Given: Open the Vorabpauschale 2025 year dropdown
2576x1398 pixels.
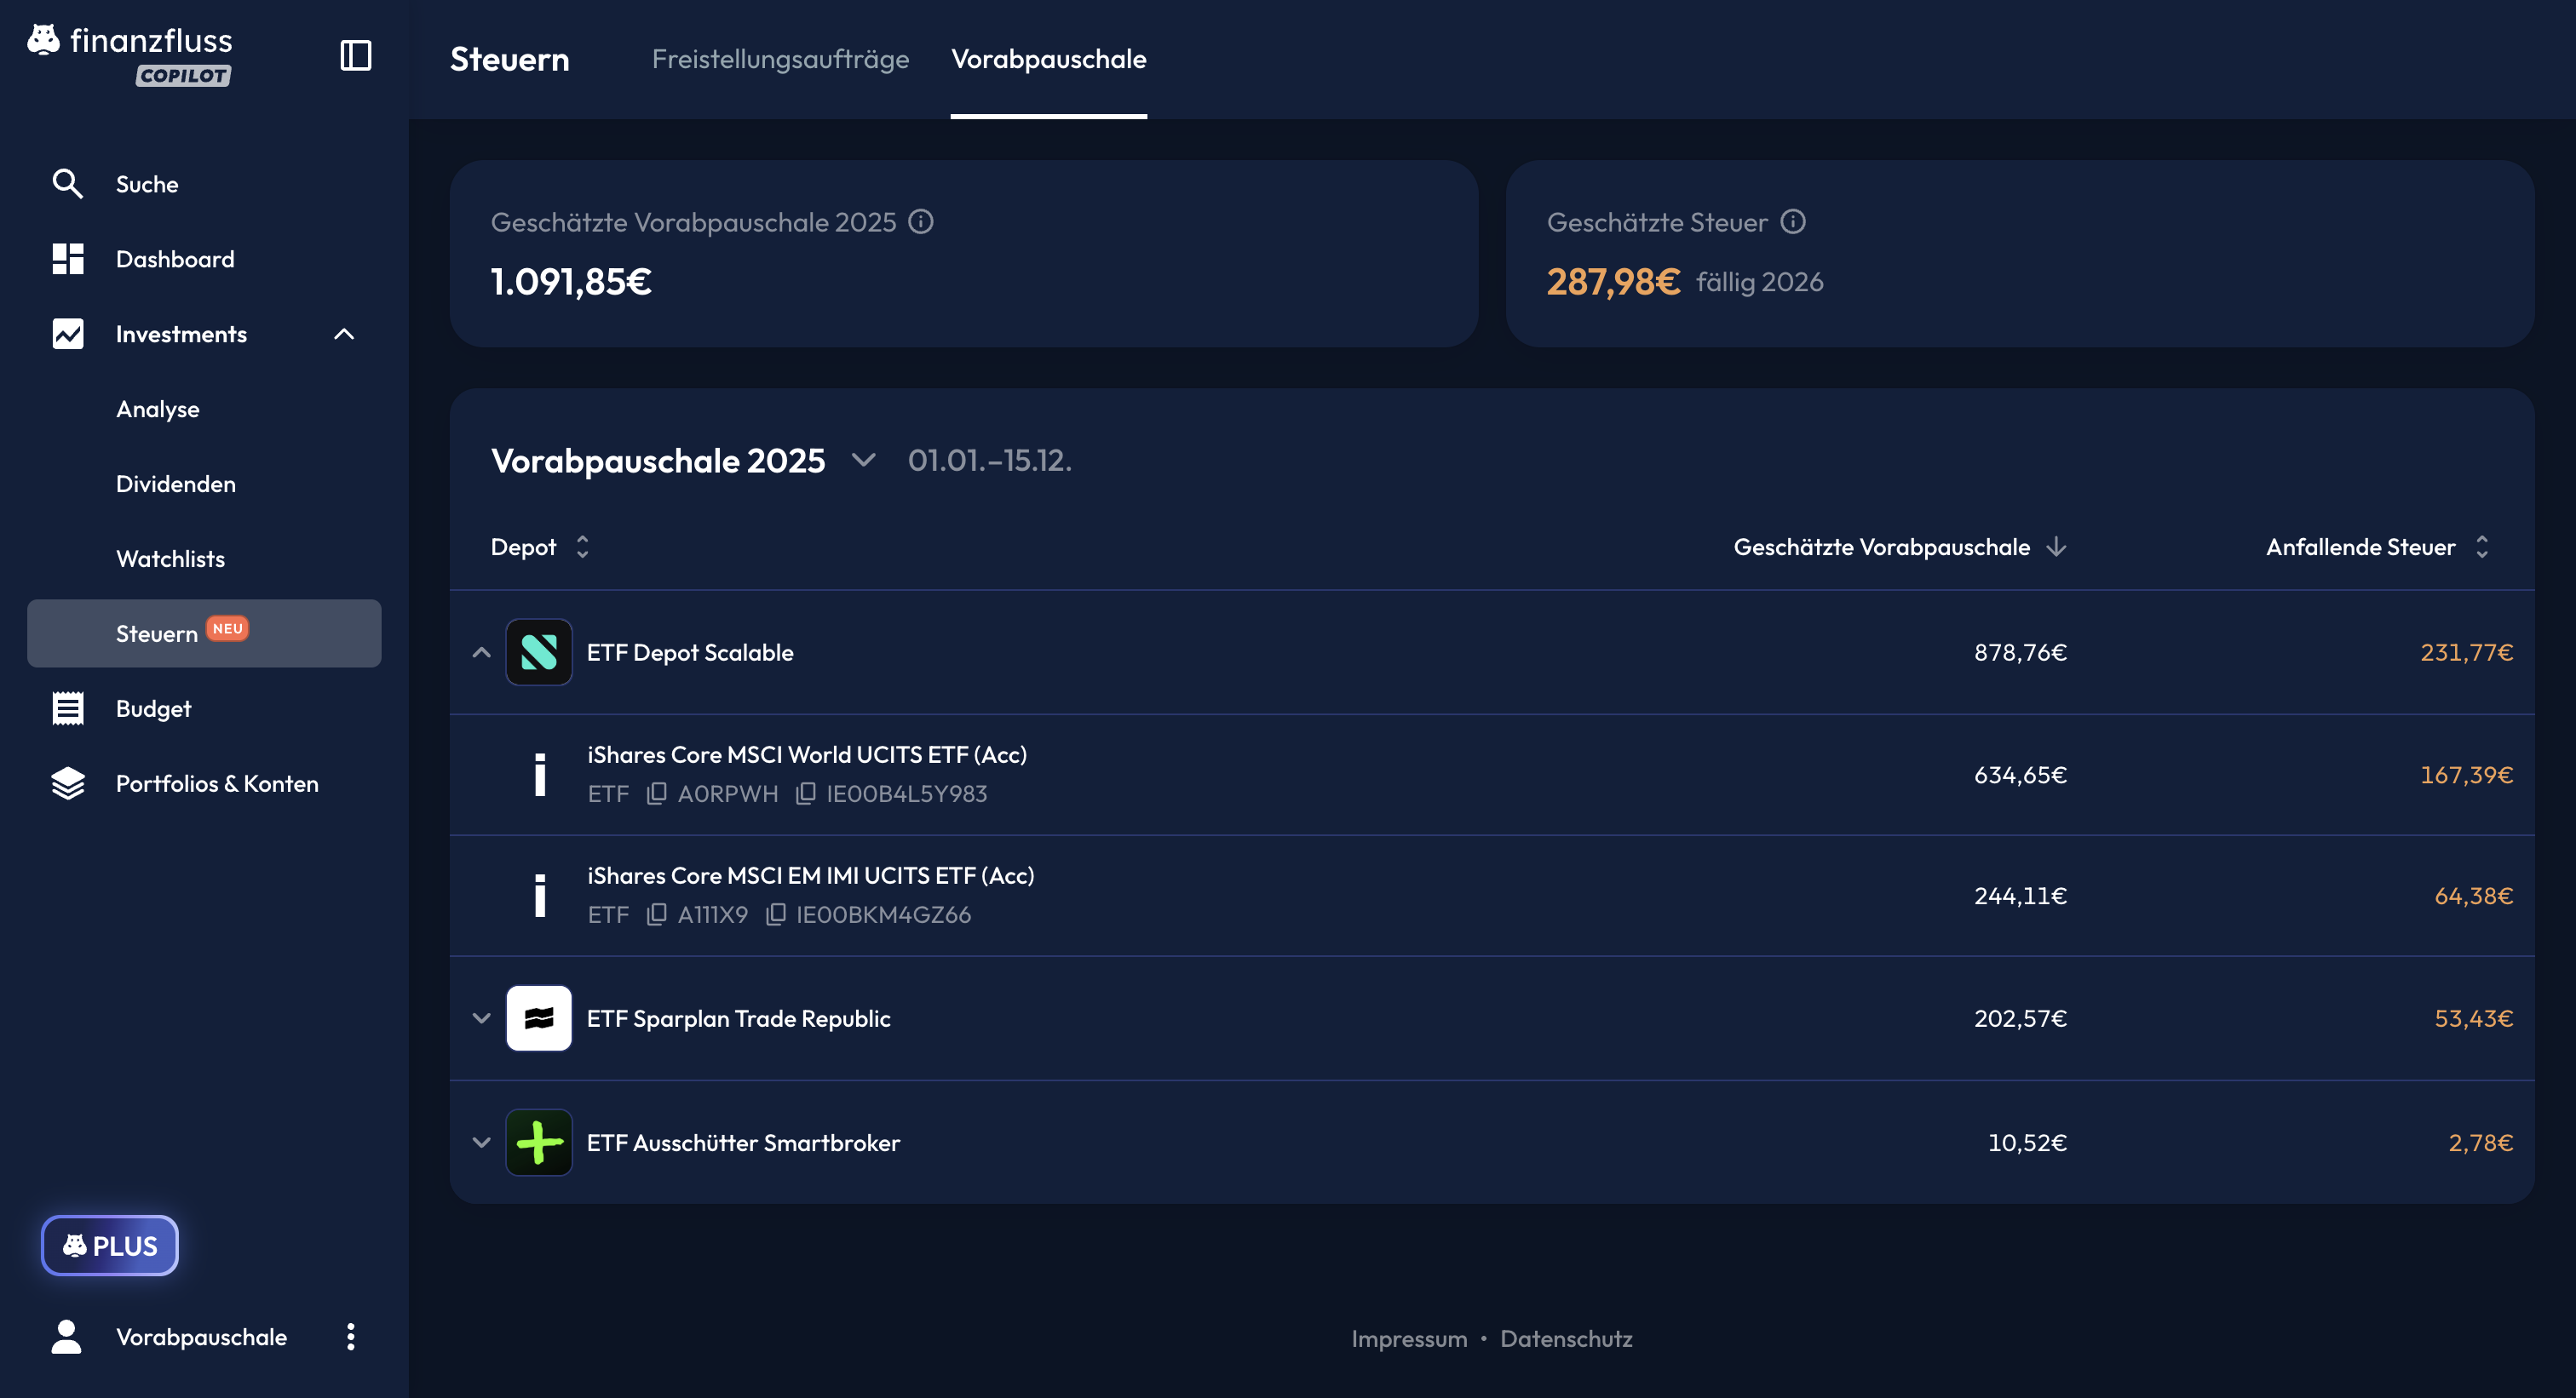Looking at the screenshot, I should click(x=863, y=461).
